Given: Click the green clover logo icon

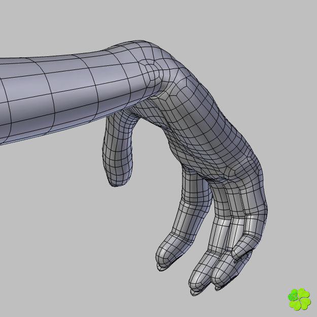Looking at the screenshot, I should (x=299, y=299).
